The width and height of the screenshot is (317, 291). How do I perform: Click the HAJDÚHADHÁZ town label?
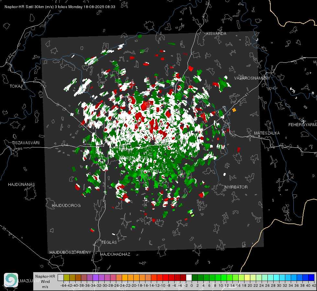coord(115,254)
